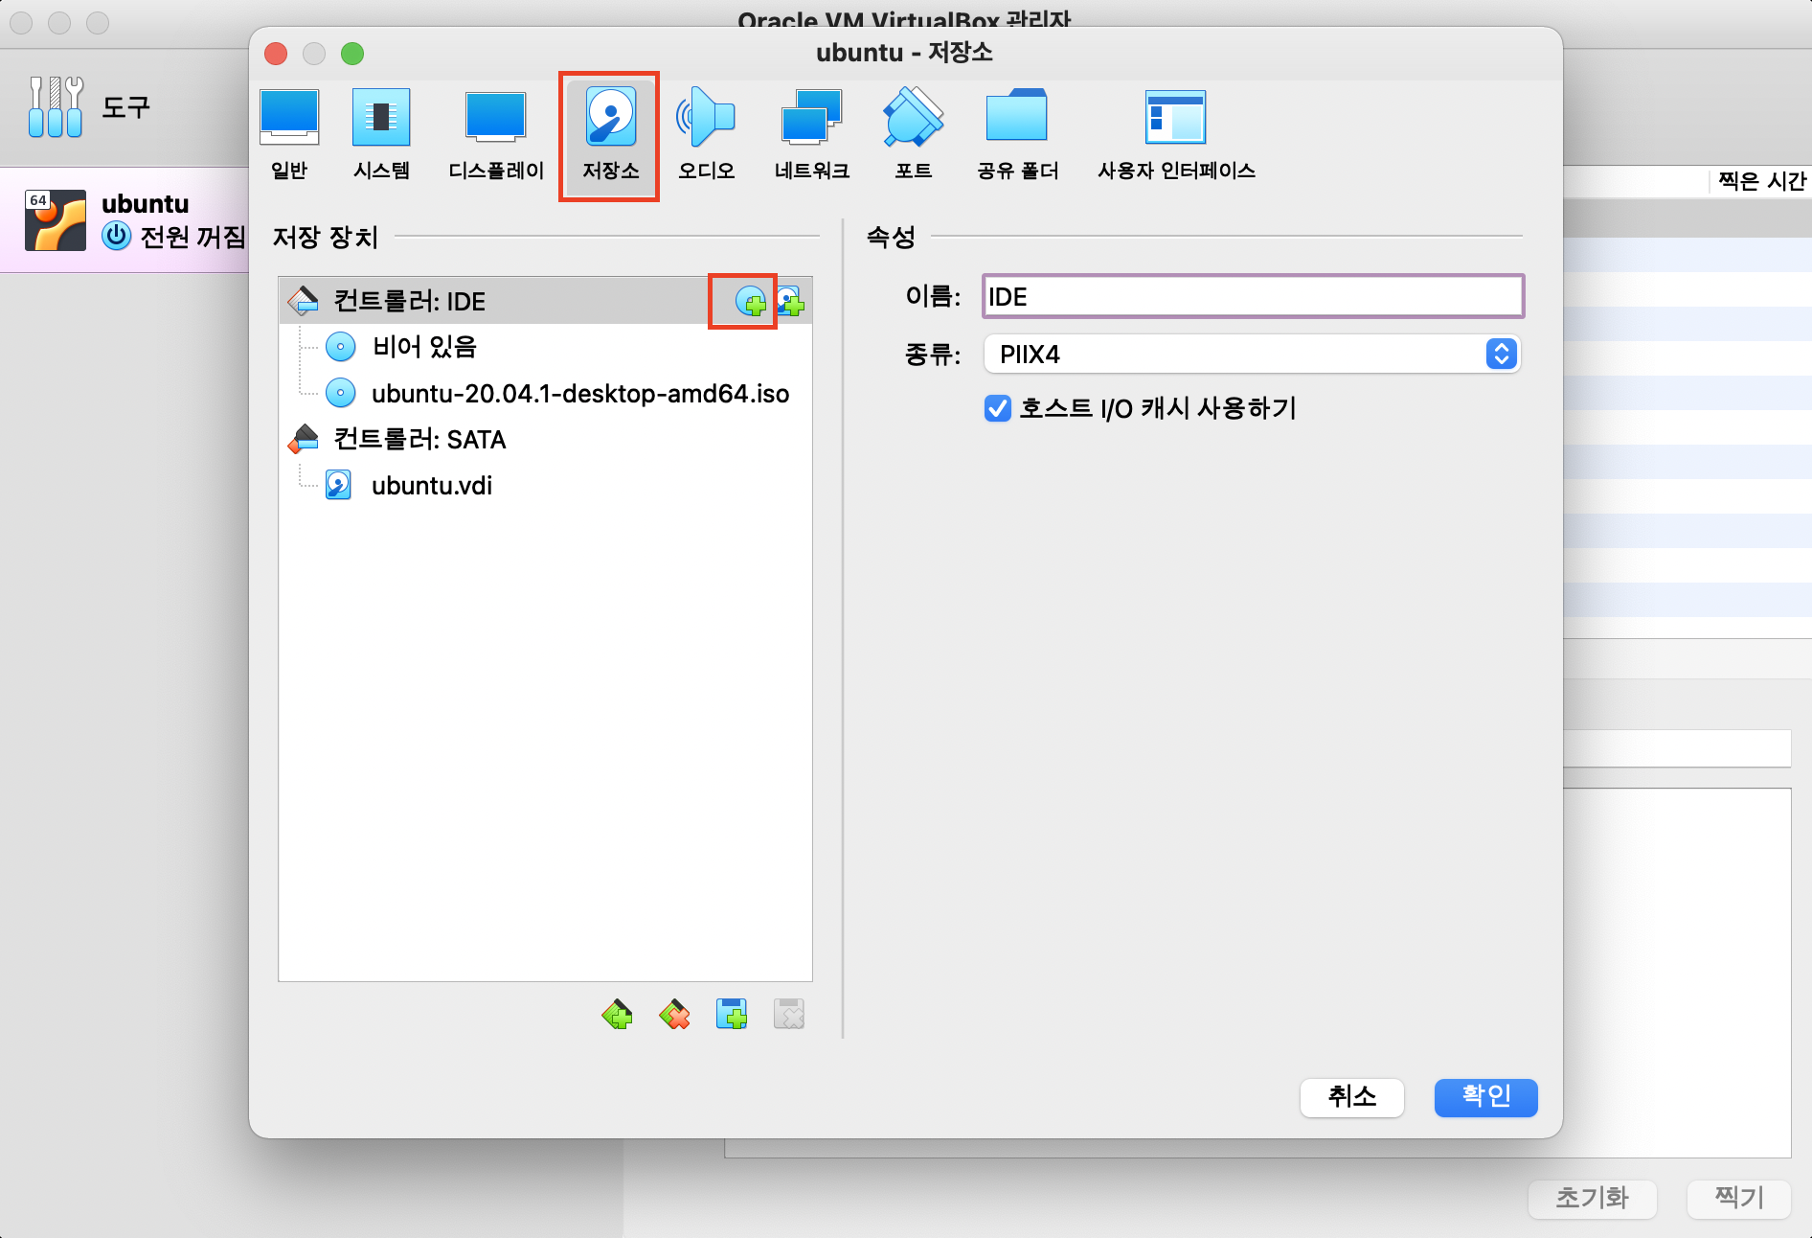The height and width of the screenshot is (1238, 1812).
Task: Click the 찍은 시간 column header in manager
Action: coord(1761,182)
